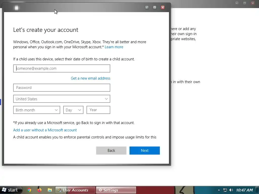Open the network tray icon

click(225, 190)
